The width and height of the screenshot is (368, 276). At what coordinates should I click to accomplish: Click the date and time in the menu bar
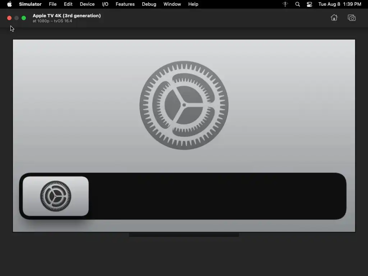click(x=340, y=4)
